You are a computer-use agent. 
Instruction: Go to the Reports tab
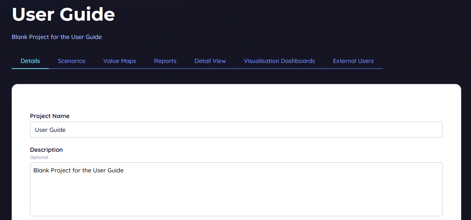pos(165,61)
